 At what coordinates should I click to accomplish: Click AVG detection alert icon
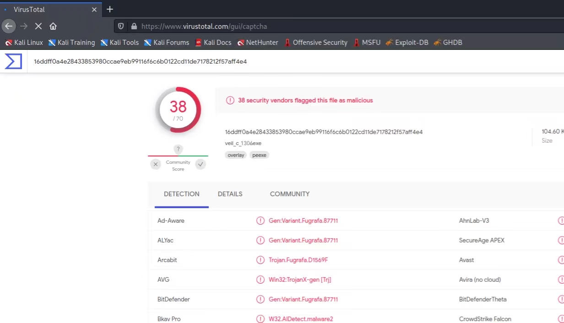pos(260,280)
